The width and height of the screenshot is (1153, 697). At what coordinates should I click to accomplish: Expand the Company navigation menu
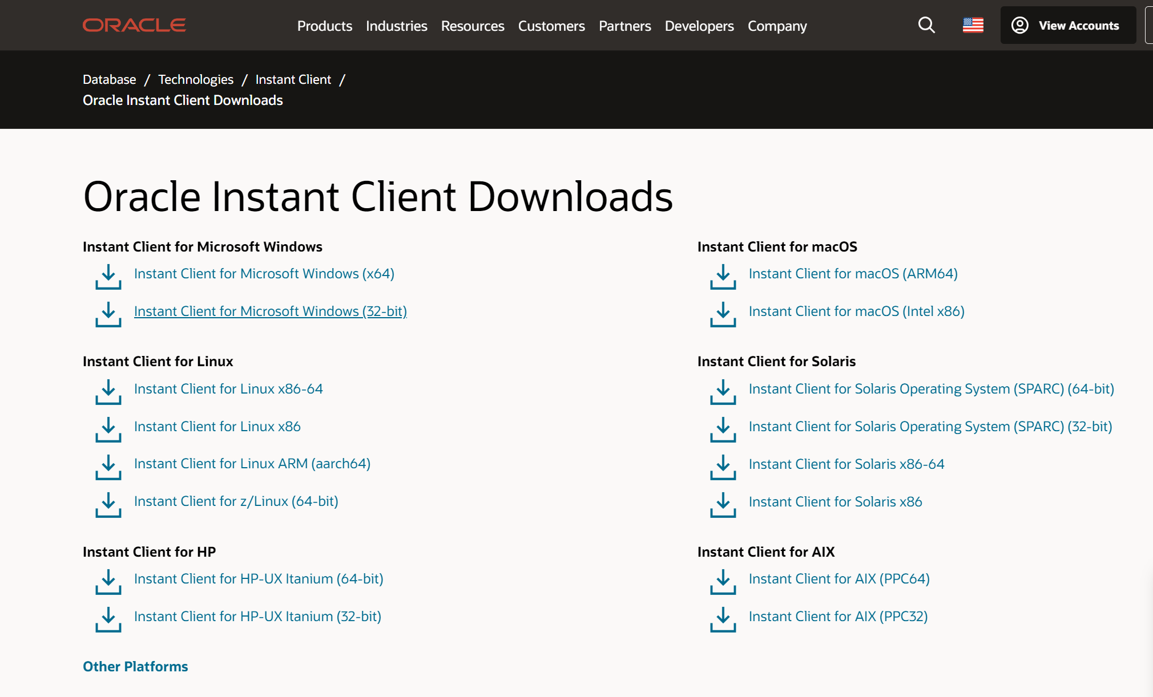(777, 26)
